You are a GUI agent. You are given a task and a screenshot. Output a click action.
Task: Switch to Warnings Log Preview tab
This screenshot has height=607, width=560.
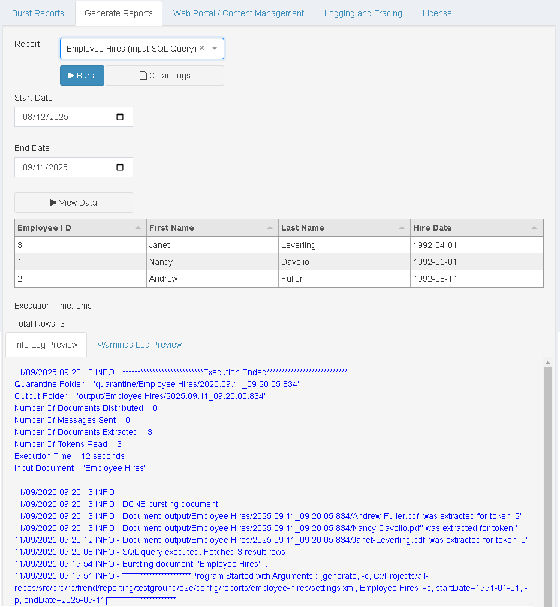point(140,345)
